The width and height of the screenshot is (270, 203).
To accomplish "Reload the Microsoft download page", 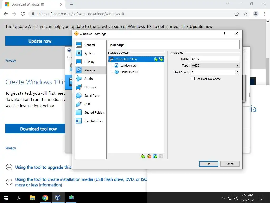I will [x=23, y=14].
